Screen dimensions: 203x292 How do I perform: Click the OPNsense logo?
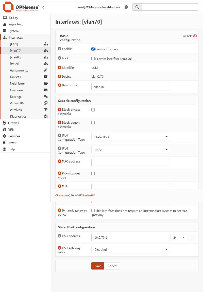pyautogui.click(x=21, y=7)
